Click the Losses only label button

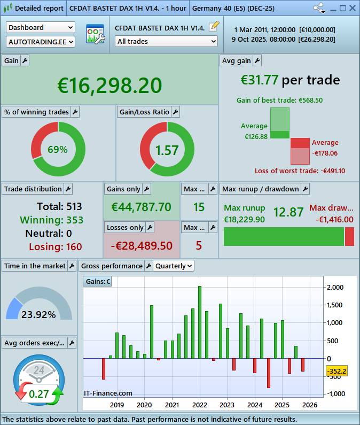click(126, 227)
